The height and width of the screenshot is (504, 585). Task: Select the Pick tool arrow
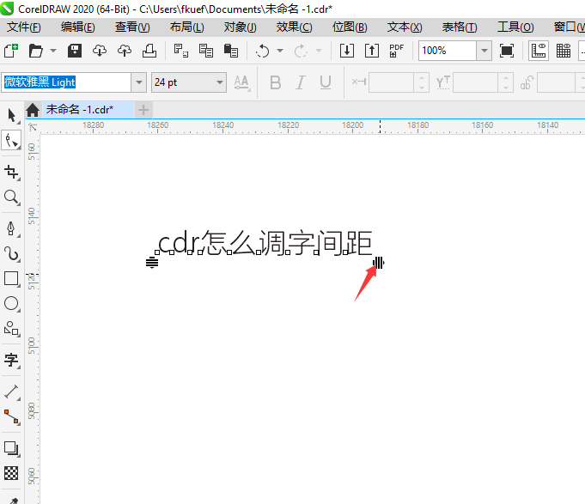point(11,115)
